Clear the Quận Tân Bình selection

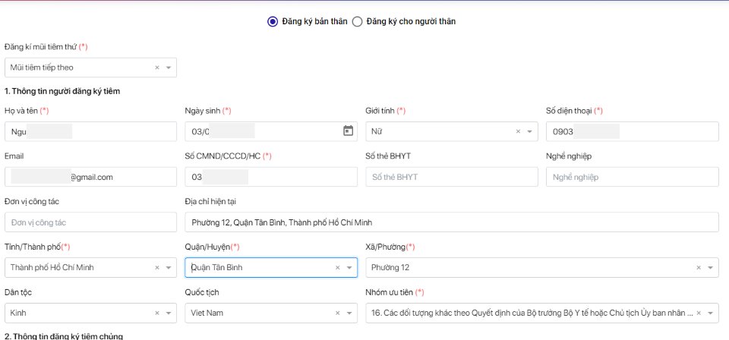click(338, 267)
